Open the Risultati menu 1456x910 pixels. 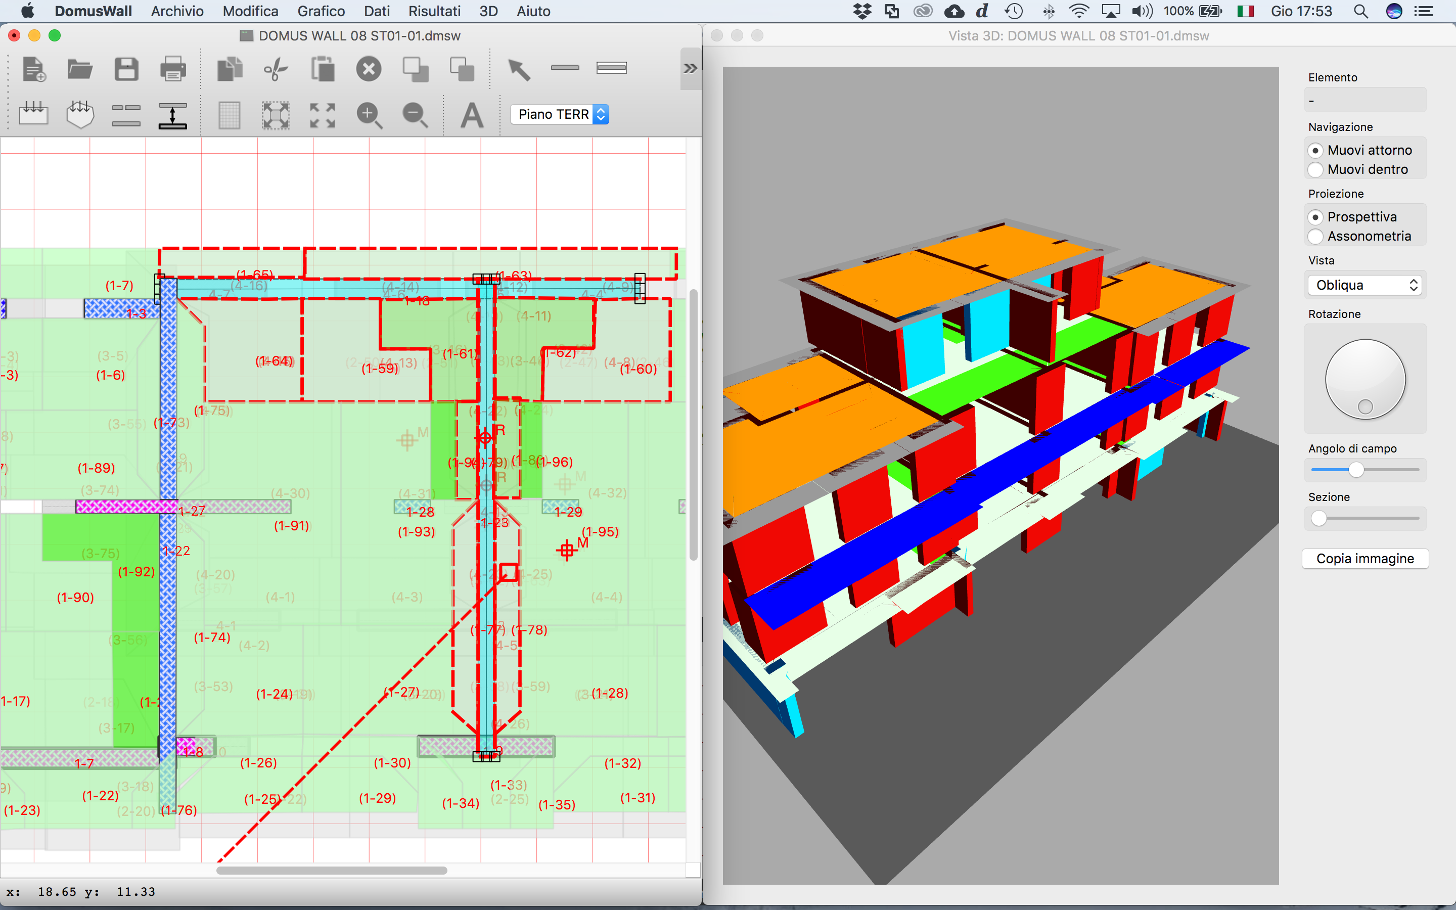pos(434,11)
